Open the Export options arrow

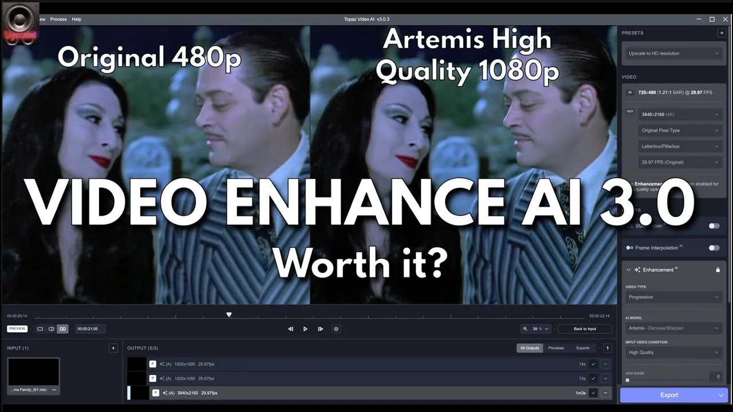point(722,395)
